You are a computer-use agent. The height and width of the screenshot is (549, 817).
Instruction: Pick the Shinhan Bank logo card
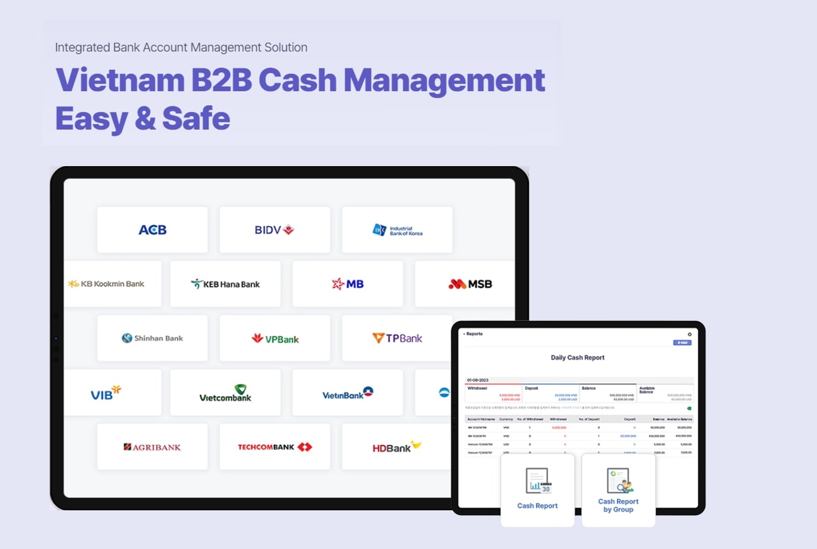[x=152, y=338]
